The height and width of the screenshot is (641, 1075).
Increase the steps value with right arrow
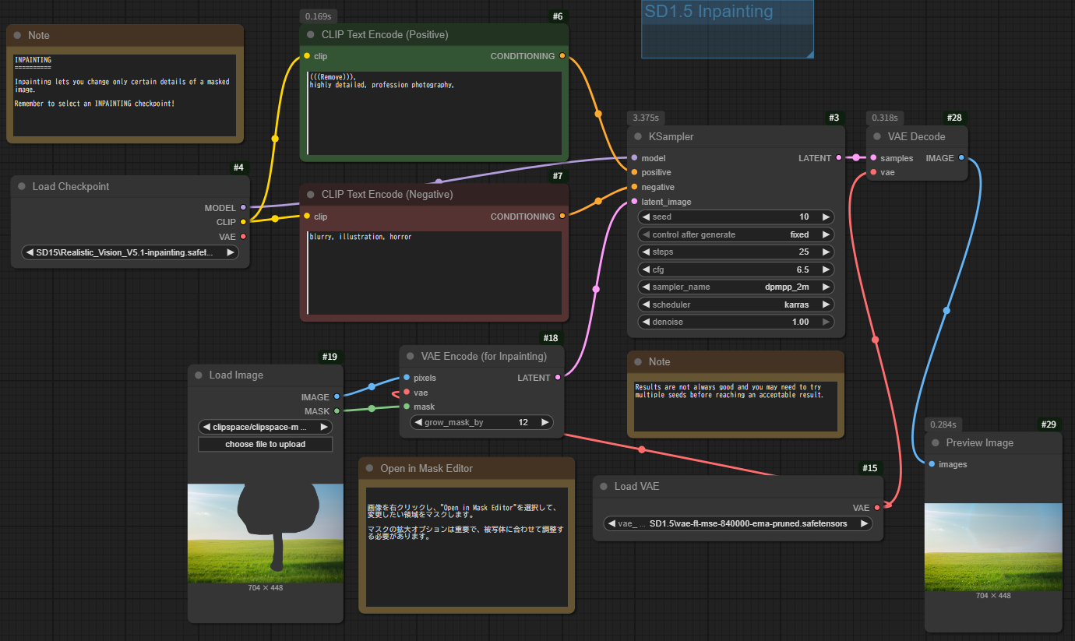pos(826,252)
